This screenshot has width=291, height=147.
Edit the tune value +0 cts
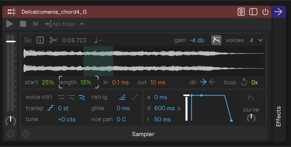pos(67,119)
